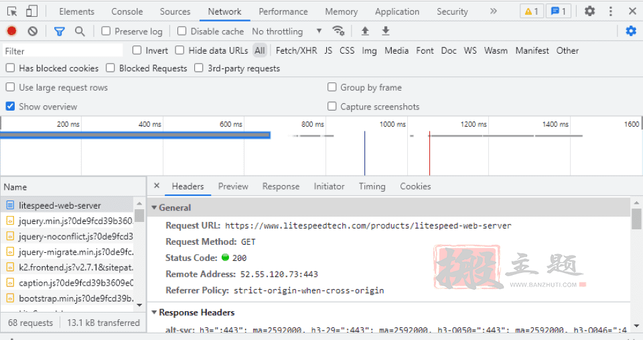Enable Disable cache checkbox
The height and width of the screenshot is (340, 643).
point(182,31)
